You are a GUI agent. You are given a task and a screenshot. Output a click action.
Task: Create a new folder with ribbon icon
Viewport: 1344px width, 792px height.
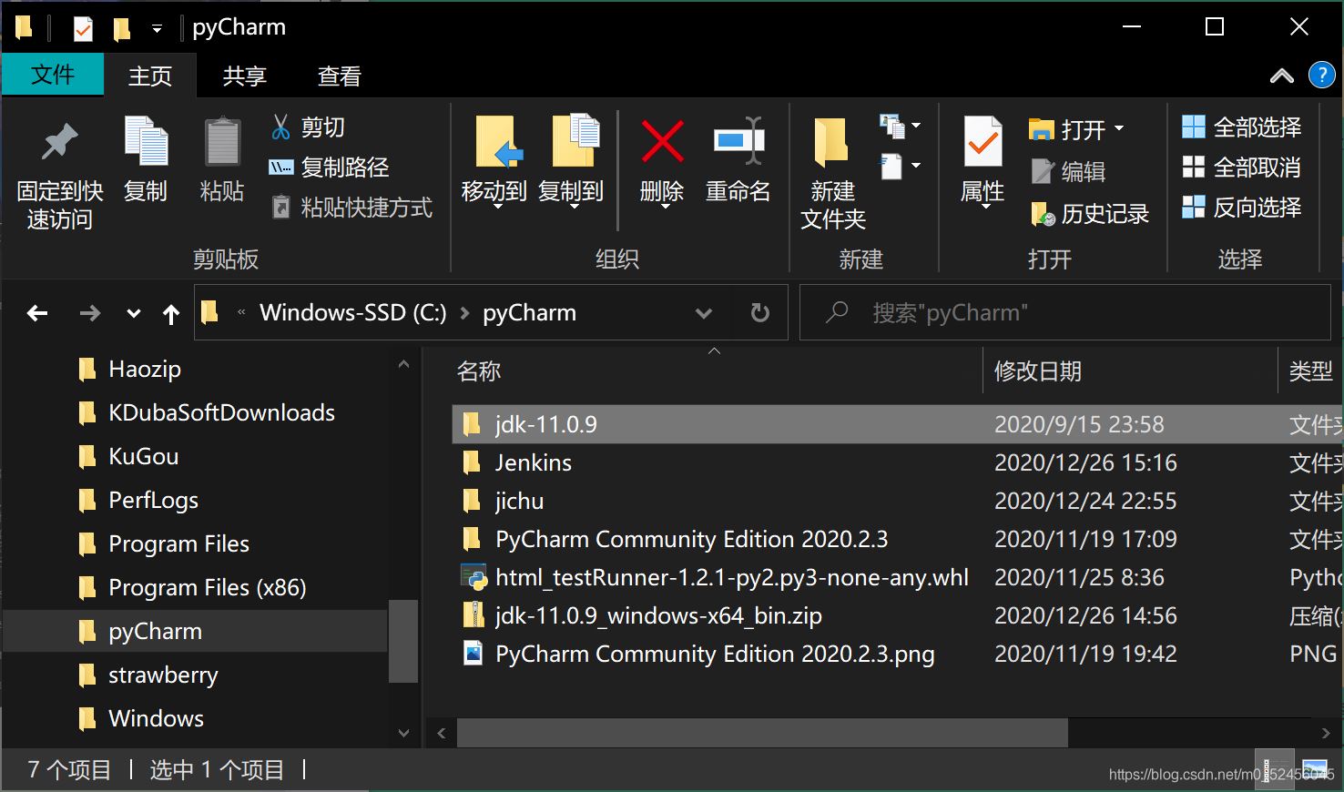pyautogui.click(x=831, y=142)
